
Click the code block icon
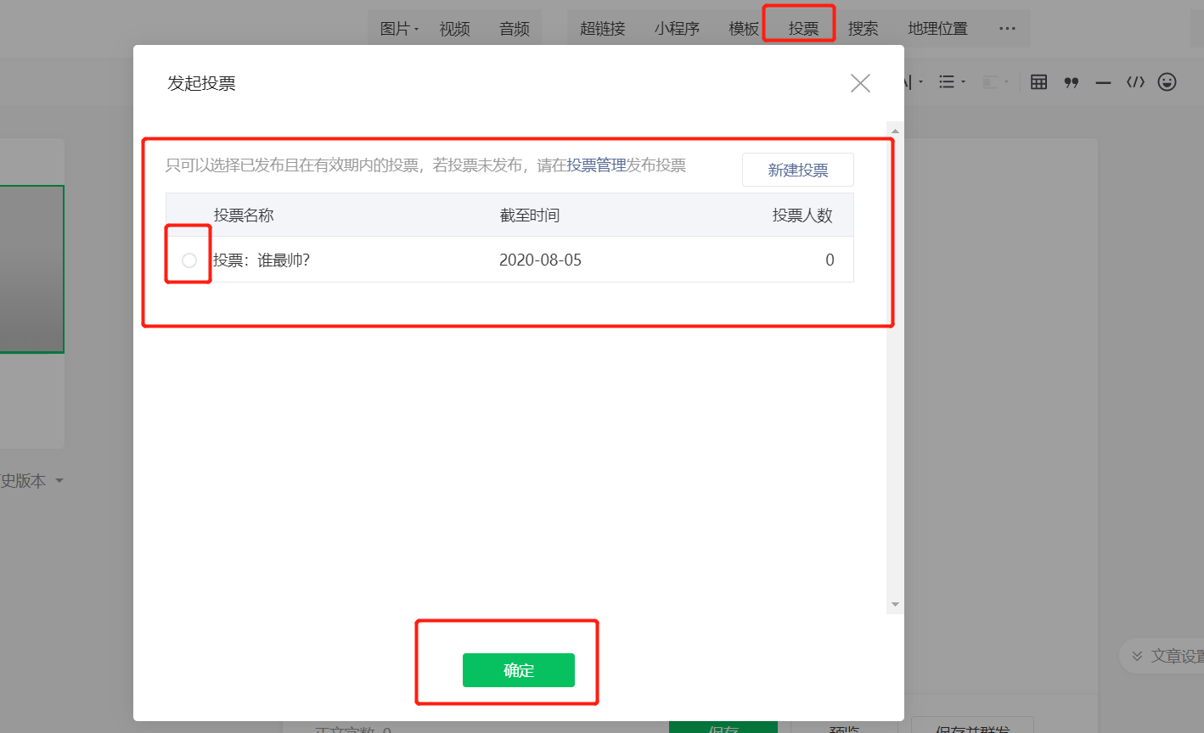[1135, 82]
